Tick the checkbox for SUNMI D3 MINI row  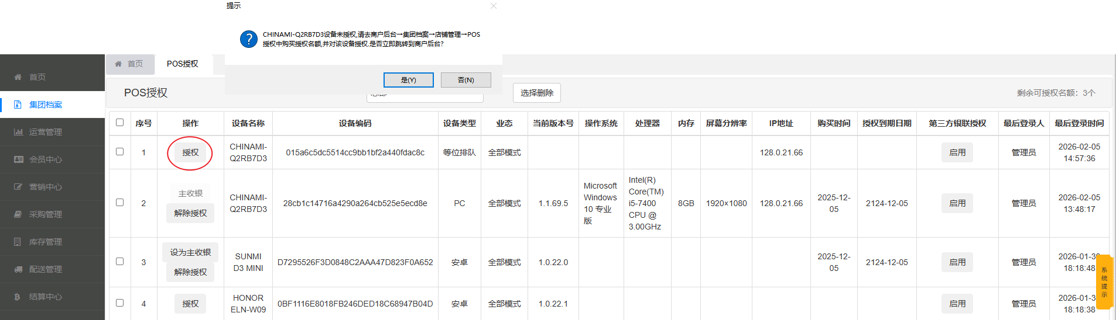[120, 262]
